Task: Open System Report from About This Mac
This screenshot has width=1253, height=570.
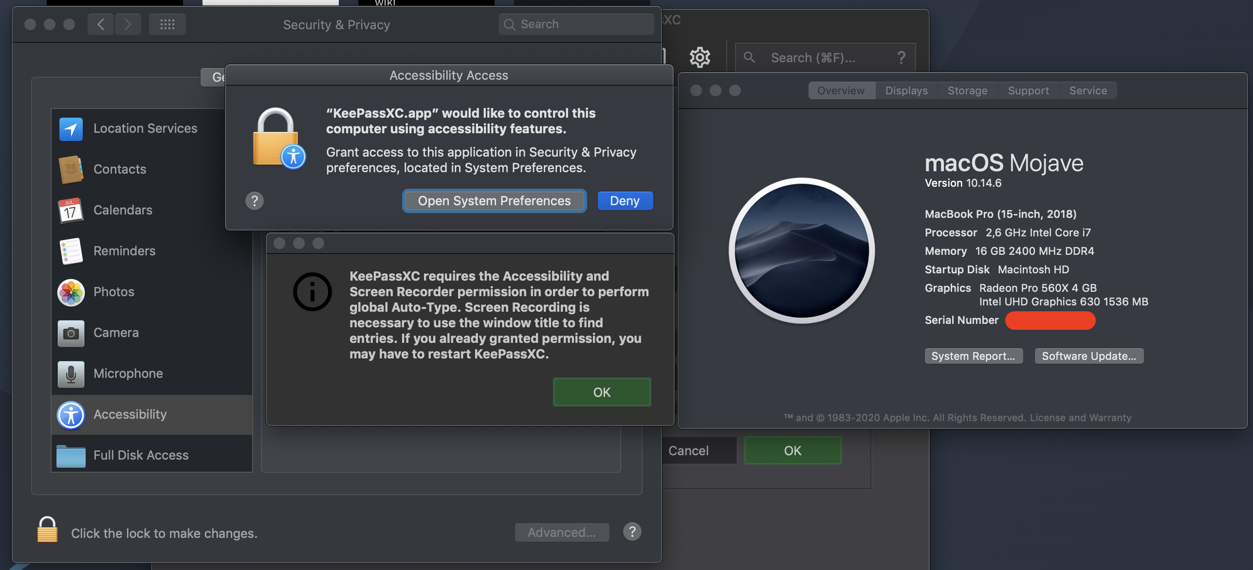Action: (x=973, y=356)
